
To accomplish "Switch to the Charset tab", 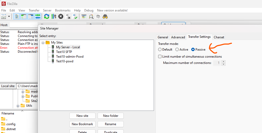I will coord(219,37).
